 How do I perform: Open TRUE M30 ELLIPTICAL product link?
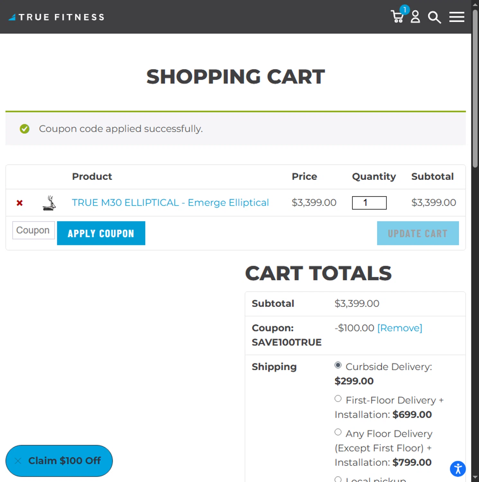[x=170, y=202]
